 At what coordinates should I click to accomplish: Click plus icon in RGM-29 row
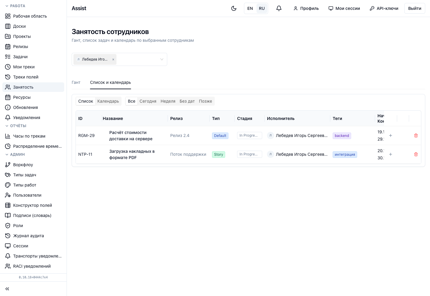tap(391, 135)
